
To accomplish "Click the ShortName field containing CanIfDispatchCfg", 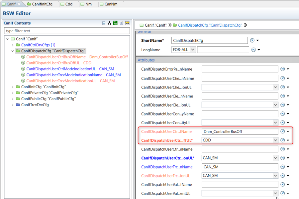I will point(209,41).
